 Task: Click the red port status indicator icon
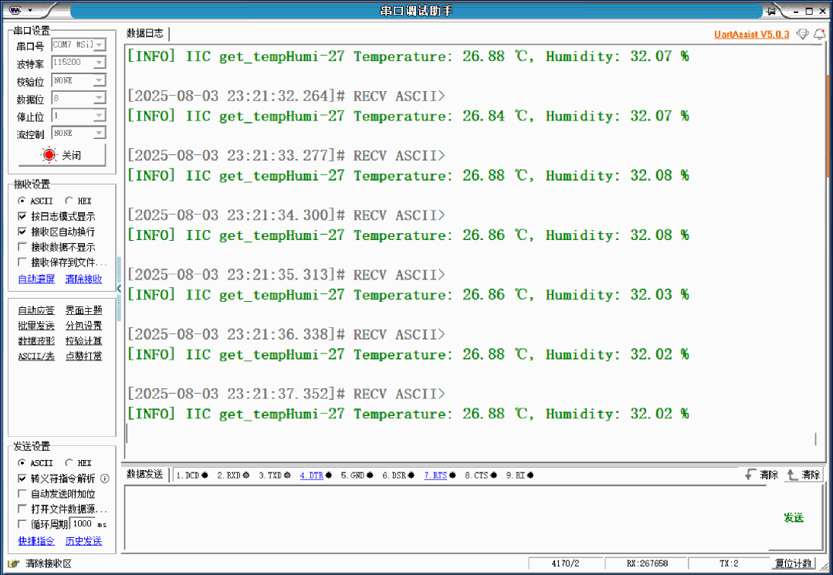pos(49,155)
